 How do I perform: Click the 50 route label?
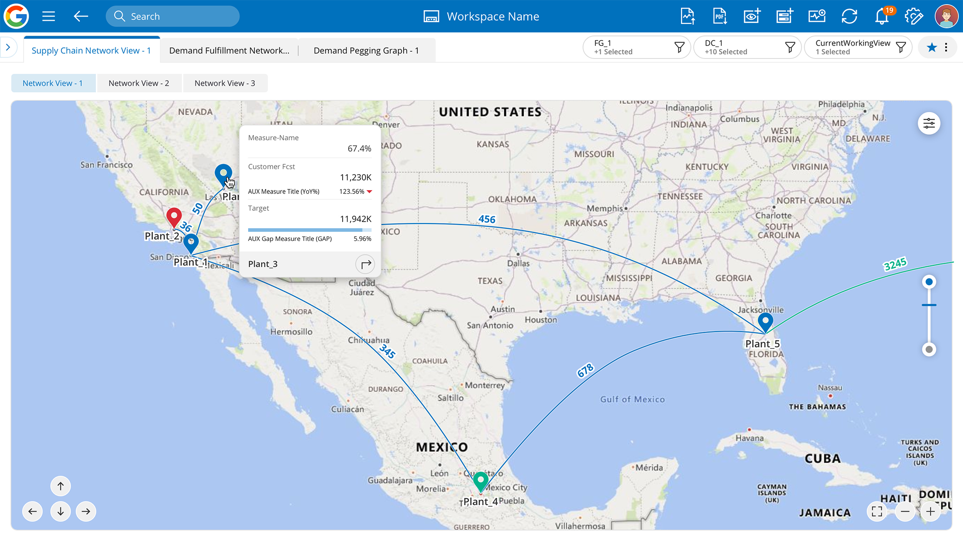(x=197, y=208)
